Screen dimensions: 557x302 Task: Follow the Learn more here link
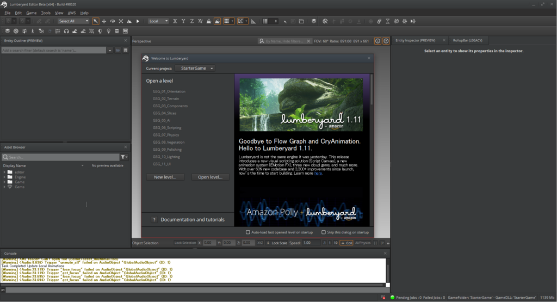(x=318, y=174)
